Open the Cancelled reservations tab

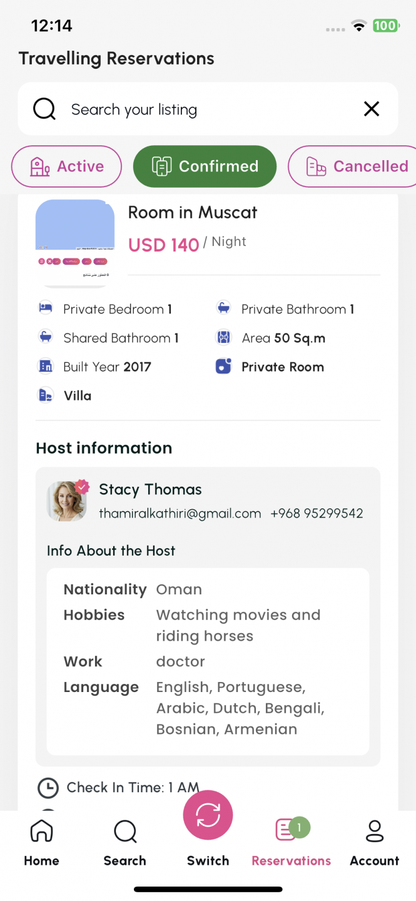click(x=353, y=166)
